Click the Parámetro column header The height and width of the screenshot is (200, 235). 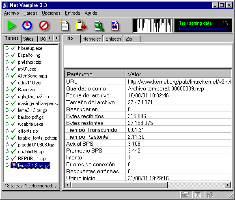95,74
